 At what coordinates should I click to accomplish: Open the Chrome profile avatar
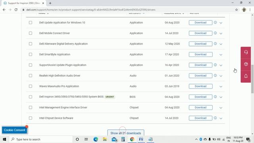click(244, 10)
